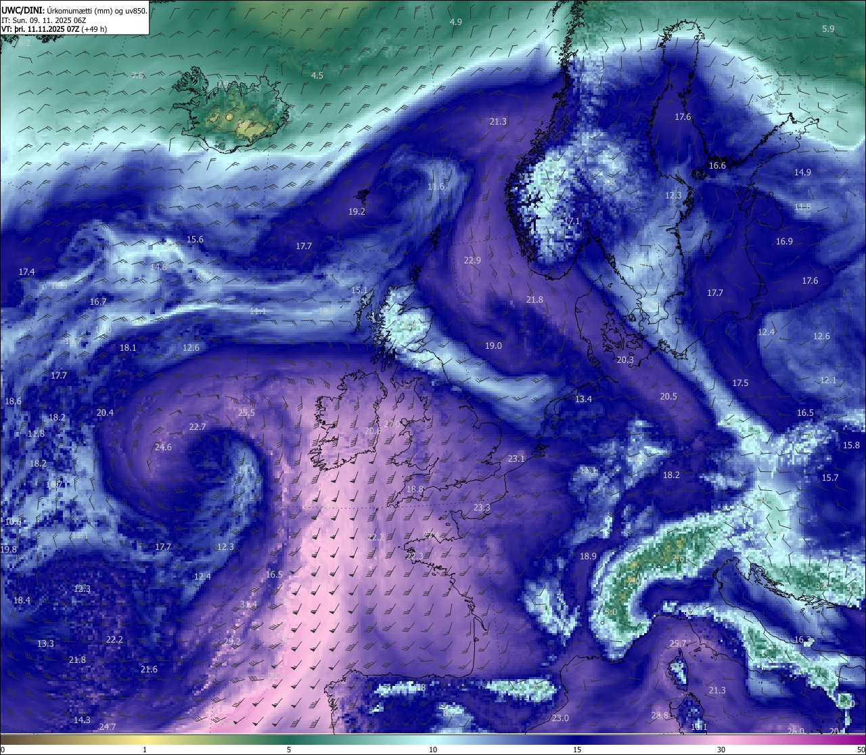Click the '11.6' value near the Faroe swirl
This screenshot has width=866, height=755.
point(436,186)
